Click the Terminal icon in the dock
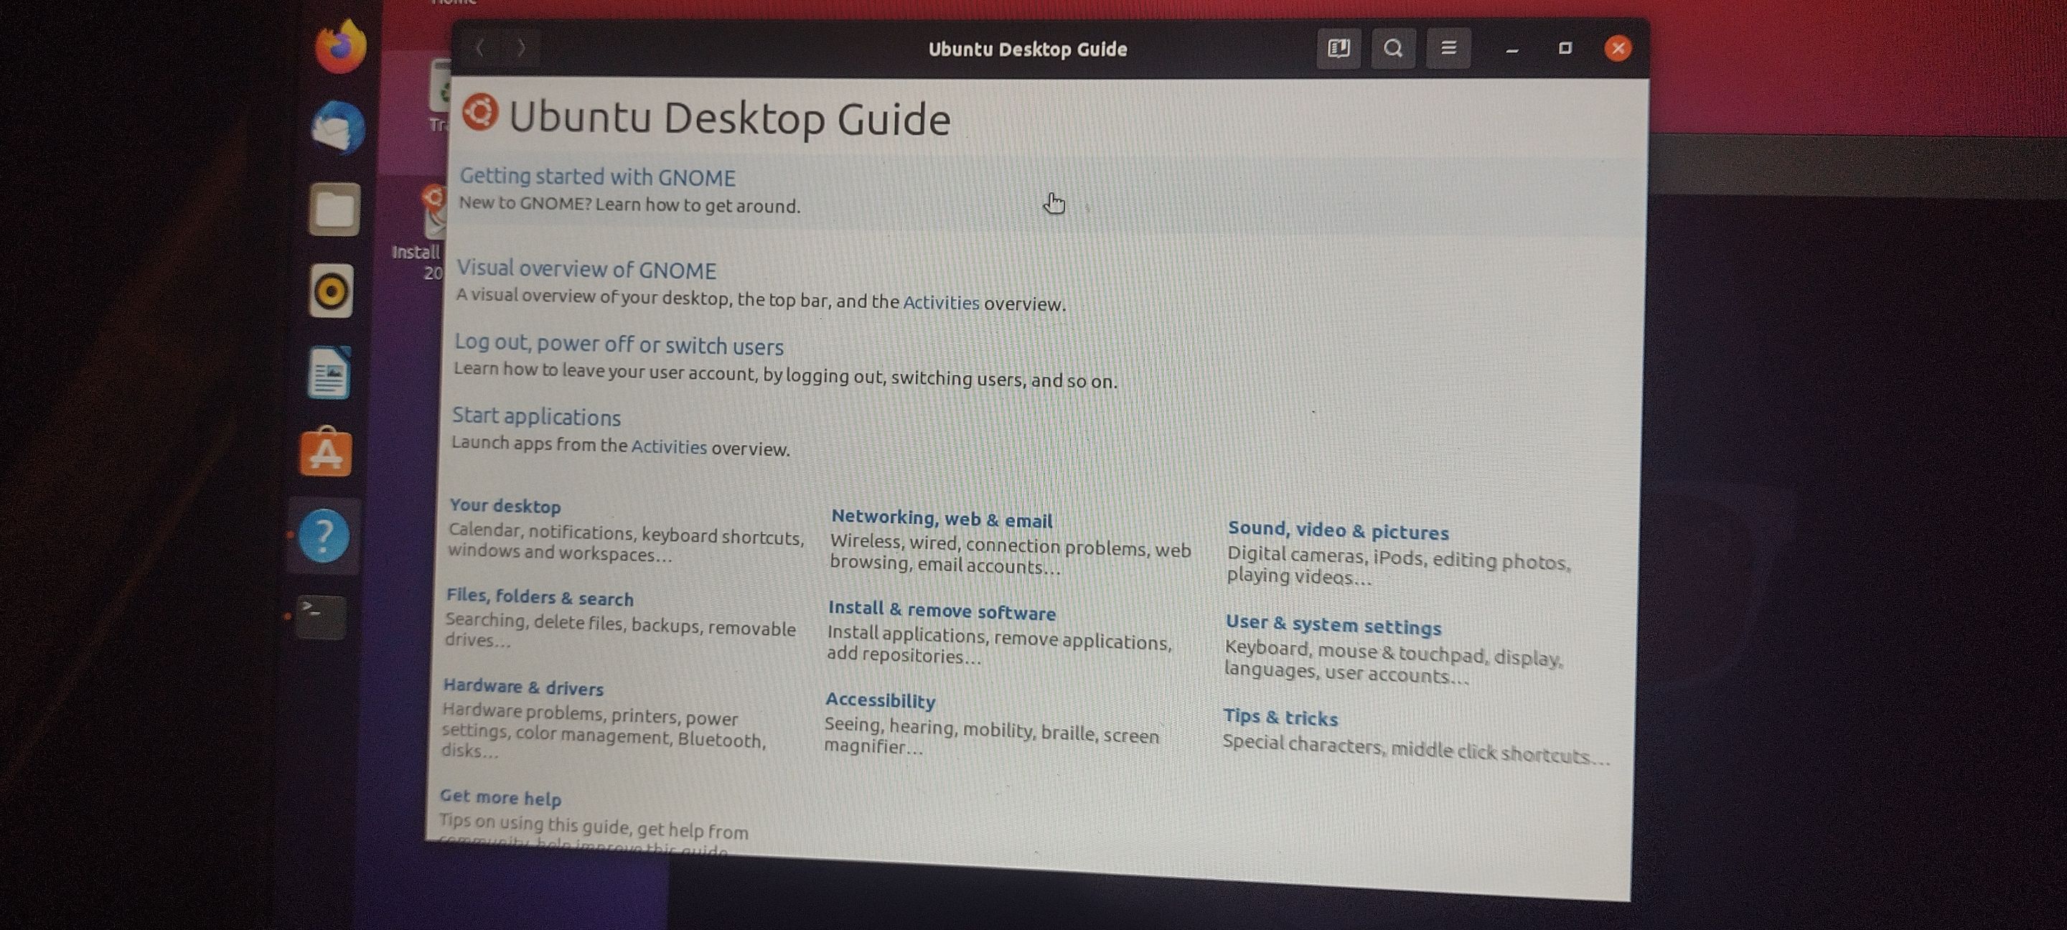 321,617
